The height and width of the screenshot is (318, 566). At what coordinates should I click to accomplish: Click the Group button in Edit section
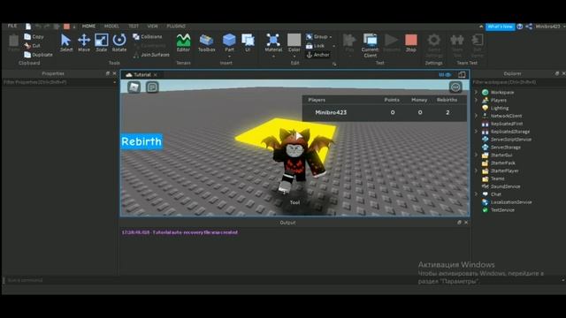[317, 37]
